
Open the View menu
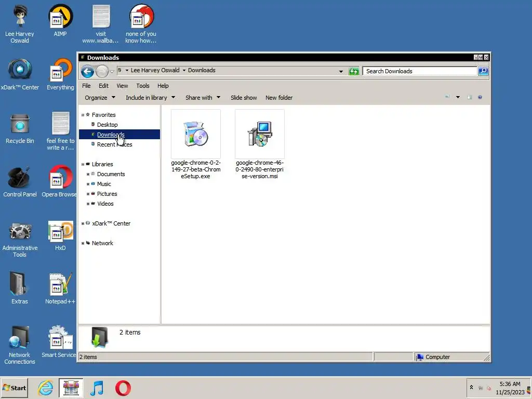tap(122, 86)
